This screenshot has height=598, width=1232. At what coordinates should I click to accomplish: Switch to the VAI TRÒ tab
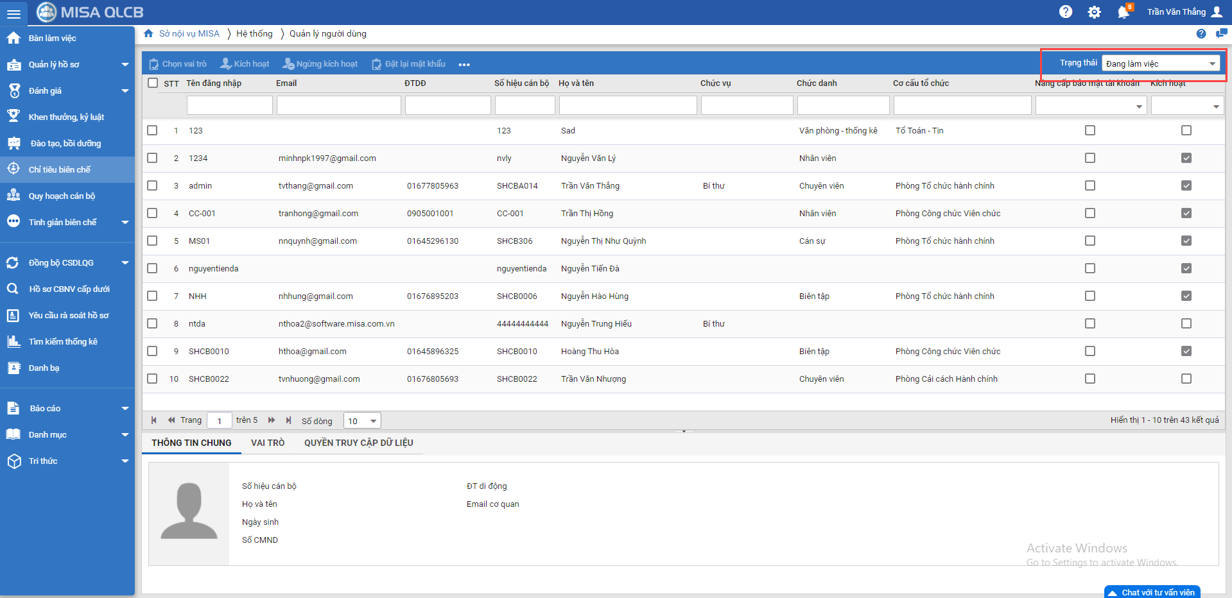268,443
